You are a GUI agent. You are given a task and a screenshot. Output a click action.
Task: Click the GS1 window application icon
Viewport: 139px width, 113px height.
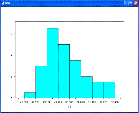(x=3, y=3)
